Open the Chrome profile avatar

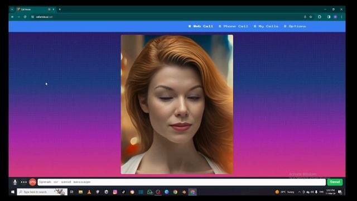[x=335, y=17]
